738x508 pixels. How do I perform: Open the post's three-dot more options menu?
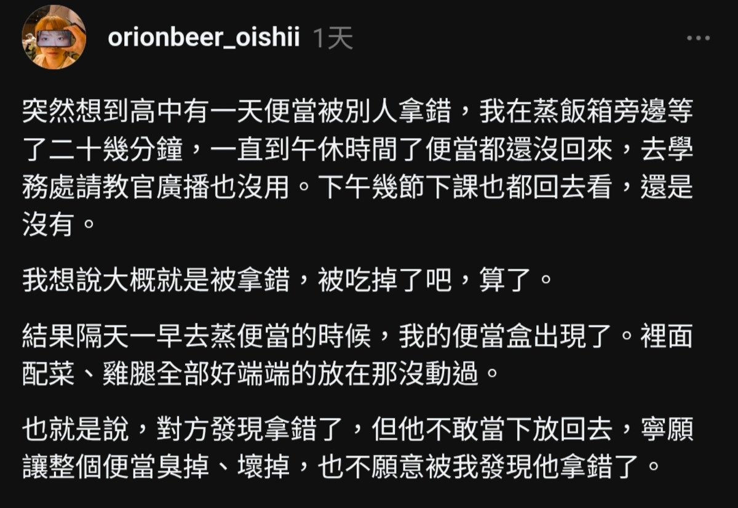pos(698,38)
